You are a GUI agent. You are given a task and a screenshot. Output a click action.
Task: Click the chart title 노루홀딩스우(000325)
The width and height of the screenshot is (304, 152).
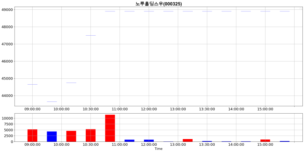click(x=158, y=4)
